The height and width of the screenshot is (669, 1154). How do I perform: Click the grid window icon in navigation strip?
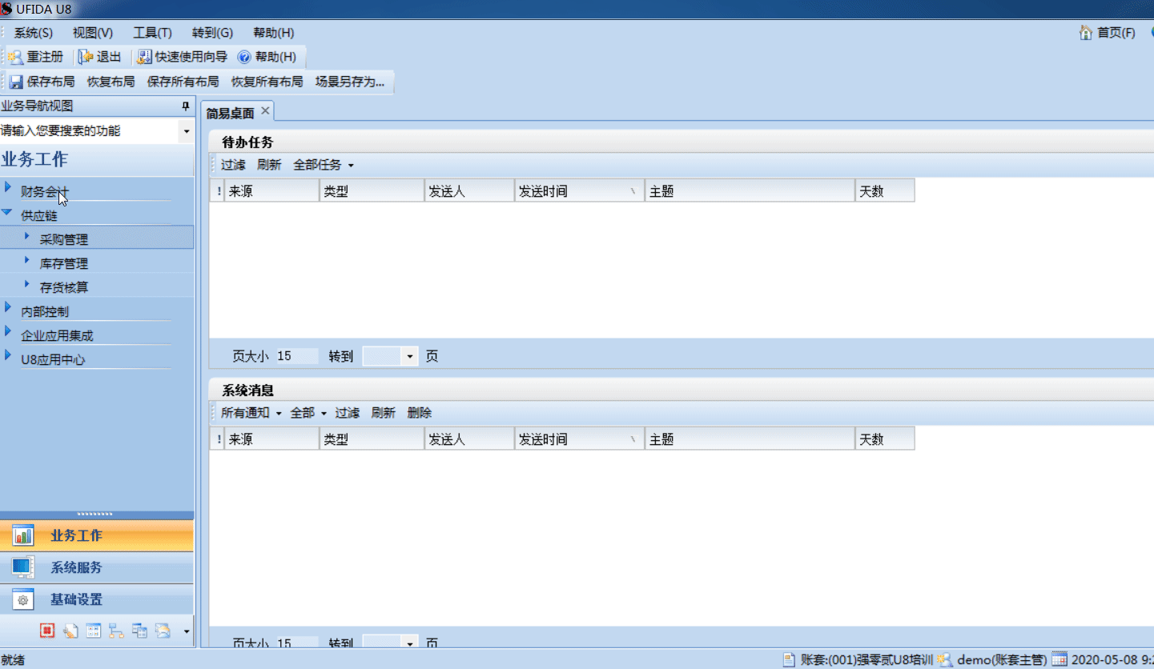point(94,631)
